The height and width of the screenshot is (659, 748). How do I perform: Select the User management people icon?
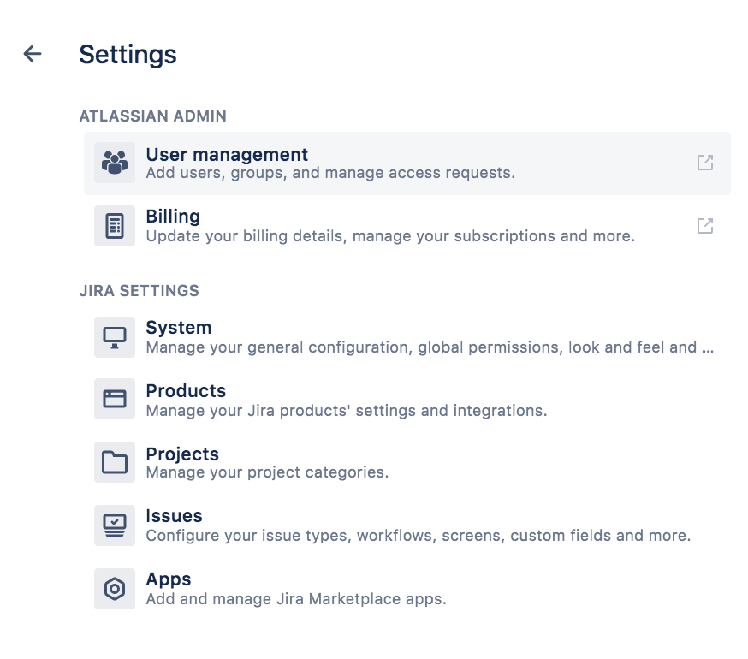(114, 162)
